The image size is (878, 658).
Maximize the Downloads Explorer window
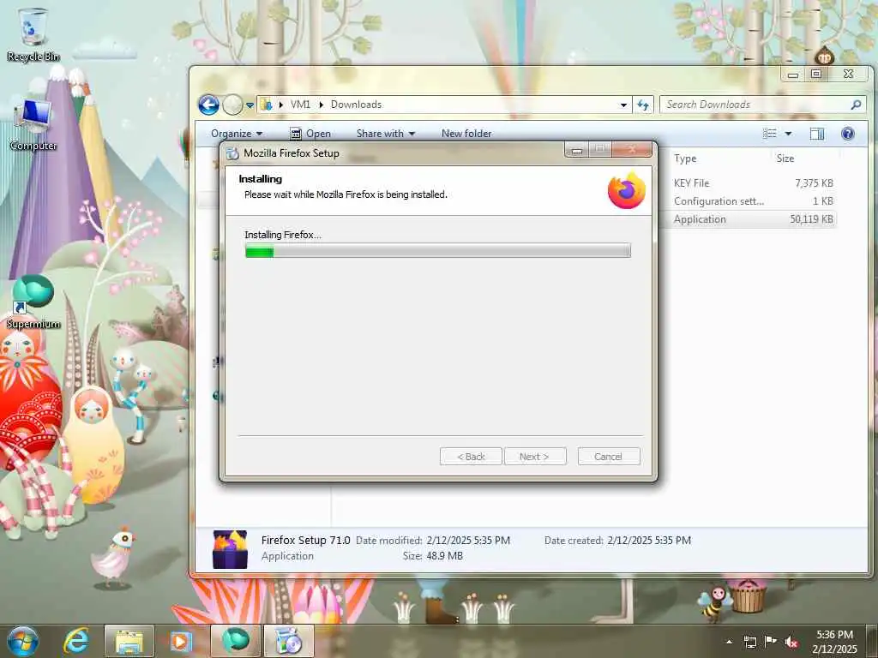click(x=816, y=74)
